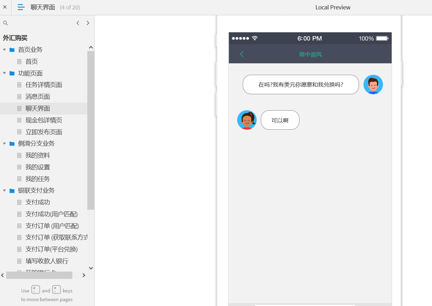Collapse the 首页业务 folder
432x306 pixels.
click(x=5, y=50)
